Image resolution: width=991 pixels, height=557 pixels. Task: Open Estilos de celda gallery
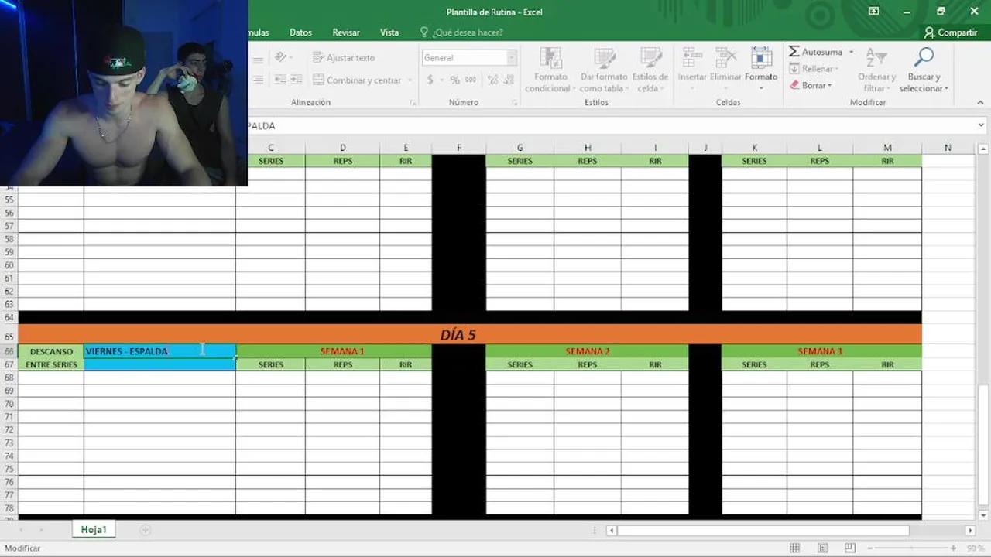pos(650,70)
